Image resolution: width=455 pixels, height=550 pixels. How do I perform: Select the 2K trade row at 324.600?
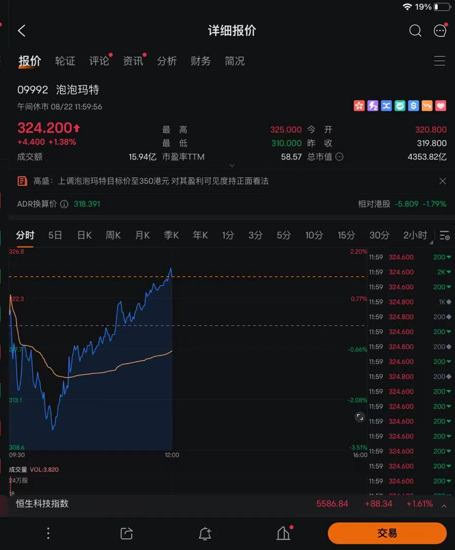pyautogui.click(x=410, y=272)
